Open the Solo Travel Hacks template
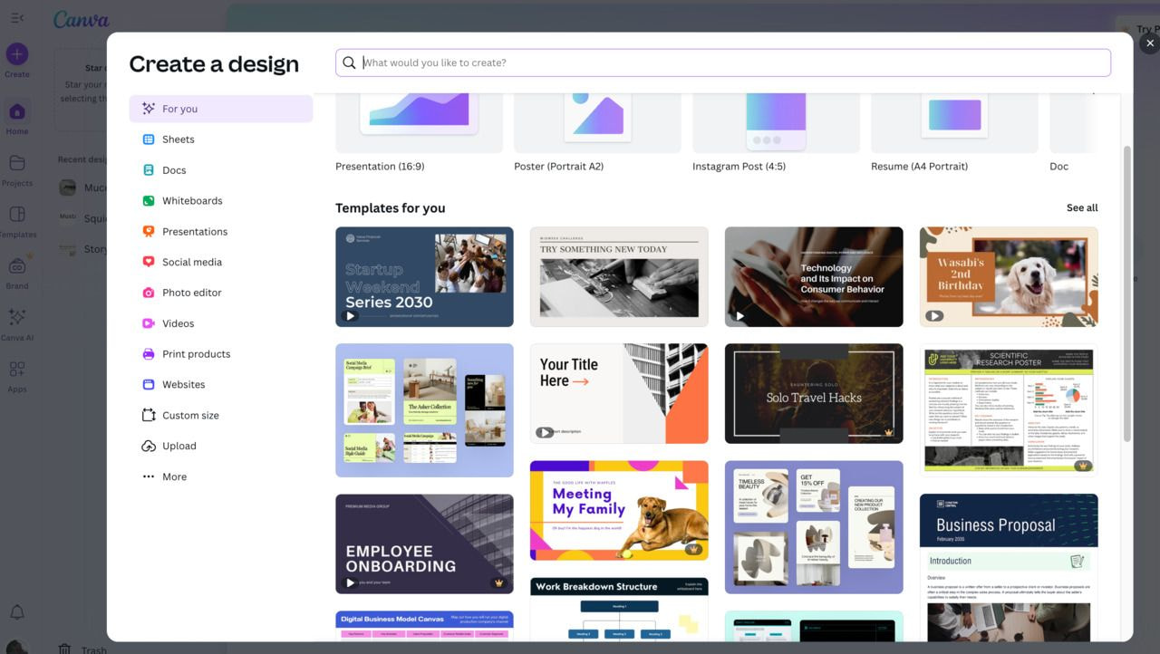Screen dimensions: 1160x654 [813, 393]
